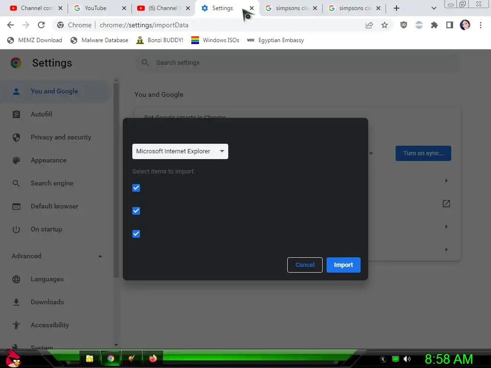Screen dimensions: 491x368
Task: Reload the settings page
Action: [x=41, y=25]
